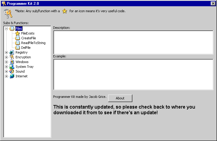Select the CreateFile function

point(28,38)
